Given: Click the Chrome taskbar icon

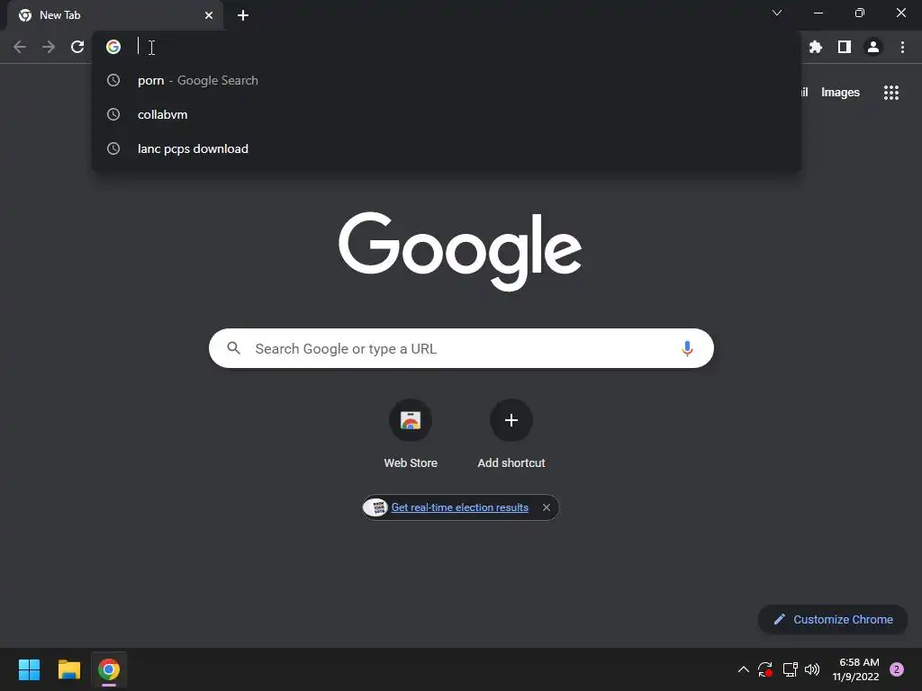Looking at the screenshot, I should [x=109, y=669].
